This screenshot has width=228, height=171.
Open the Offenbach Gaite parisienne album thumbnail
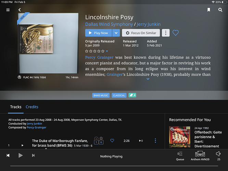(180, 137)
